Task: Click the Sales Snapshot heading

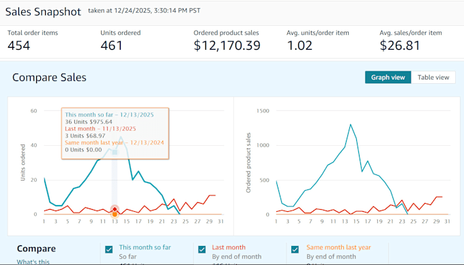Action: coord(43,12)
